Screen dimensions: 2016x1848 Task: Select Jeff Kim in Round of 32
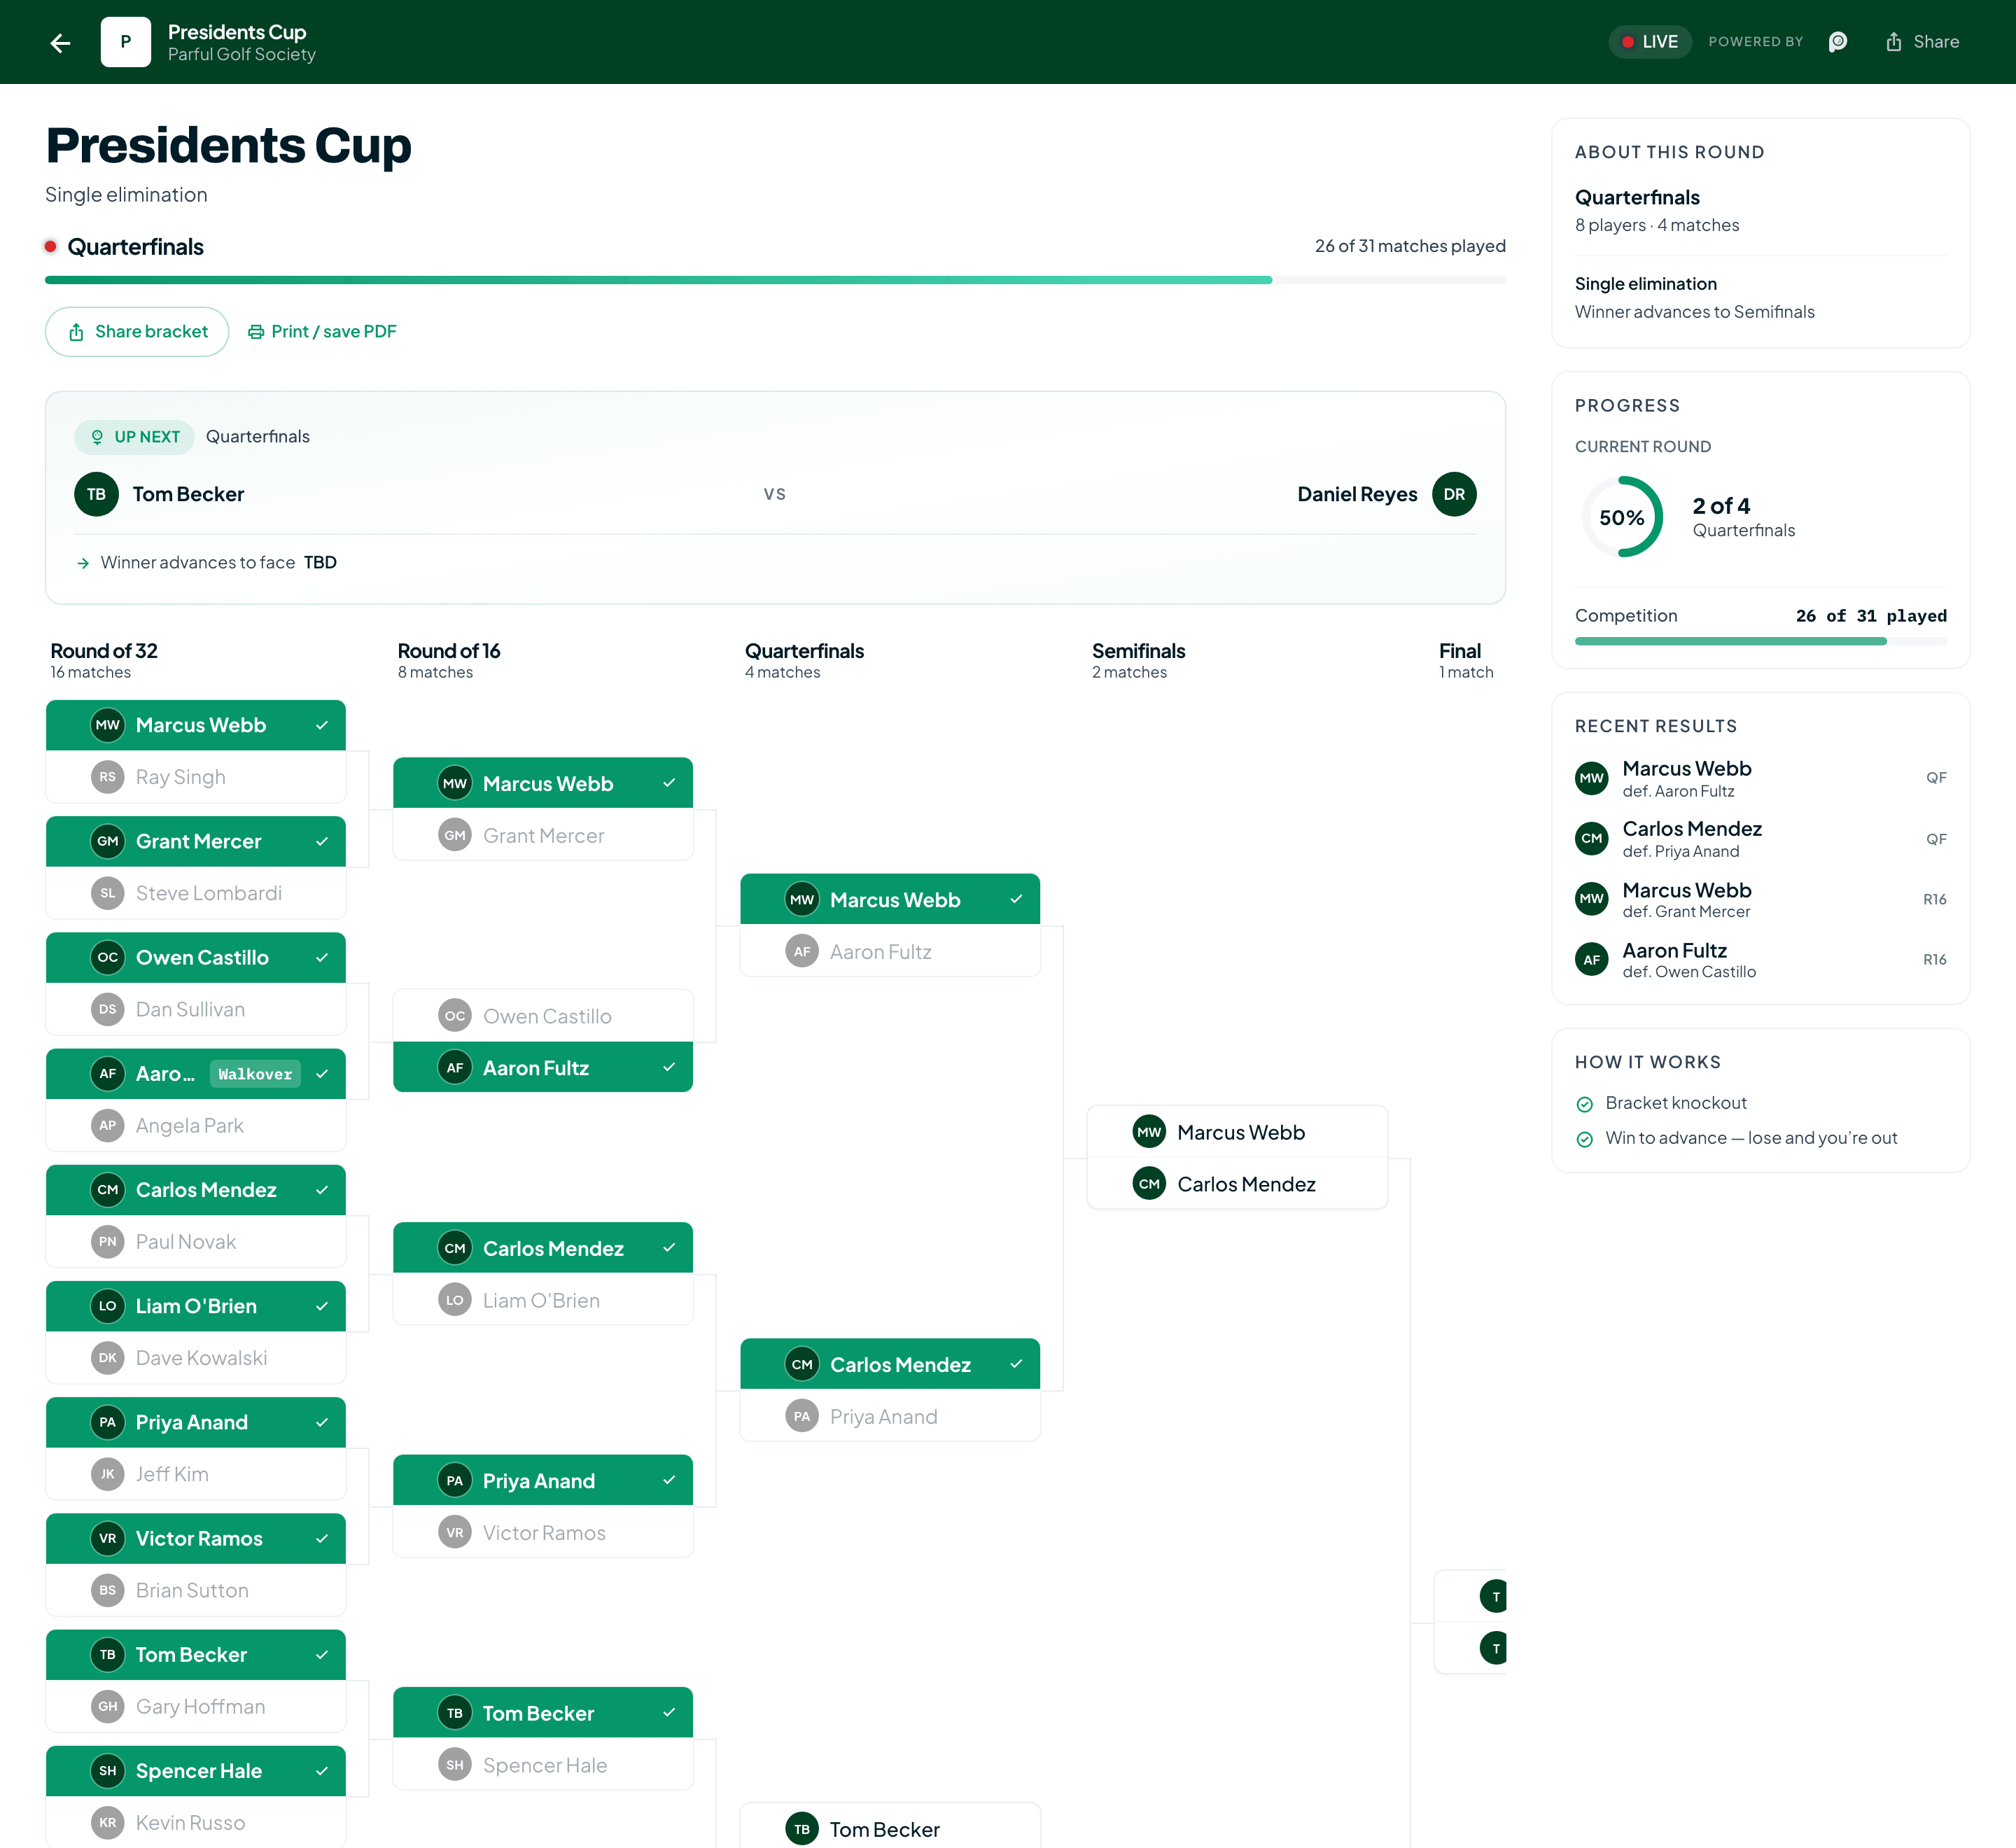(196, 1474)
